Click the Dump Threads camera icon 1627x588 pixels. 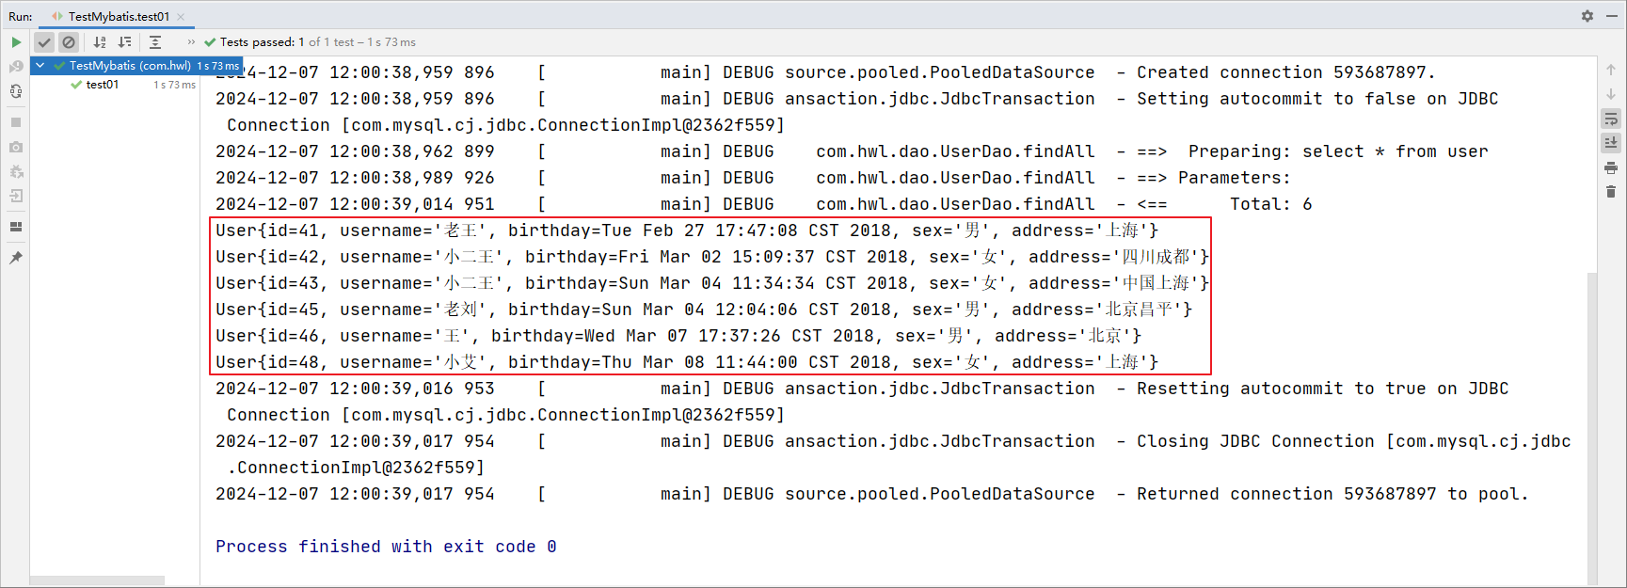pyautogui.click(x=16, y=147)
